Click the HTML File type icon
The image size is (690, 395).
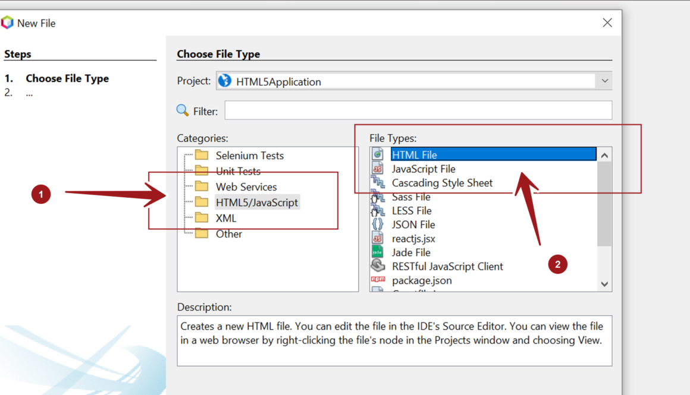(378, 154)
